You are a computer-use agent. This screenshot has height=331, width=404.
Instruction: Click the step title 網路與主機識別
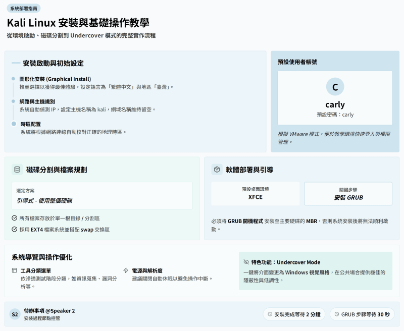(37, 101)
